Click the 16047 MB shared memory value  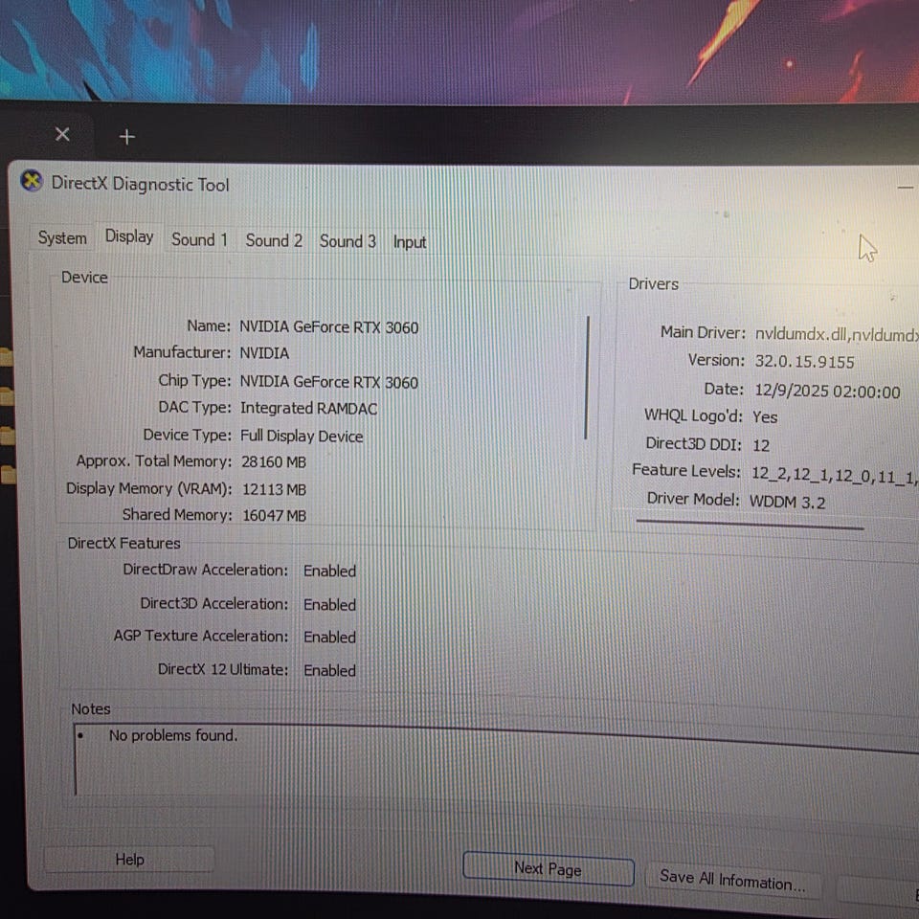(275, 516)
